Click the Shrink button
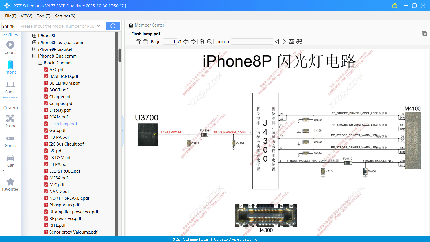The image size is (430, 242). 8,26
